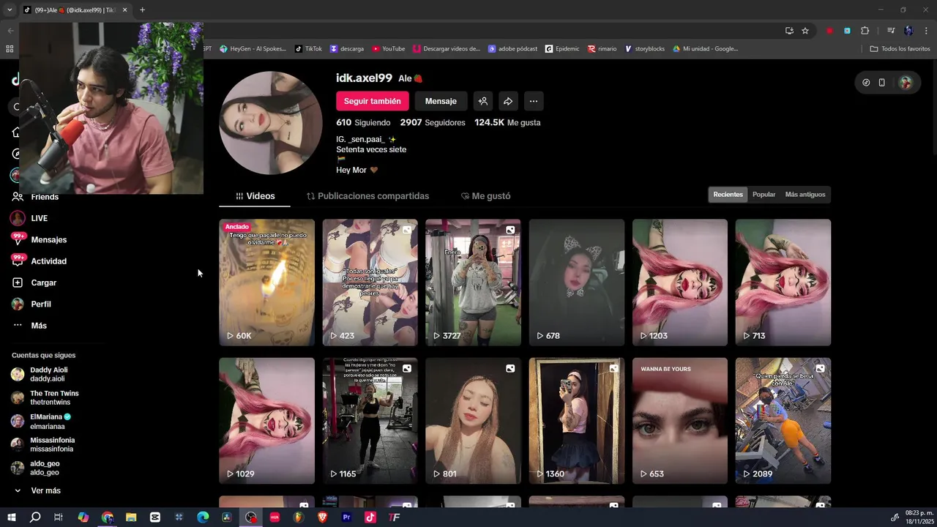Click the install app icon in address bar
937x527 pixels.
click(x=789, y=31)
